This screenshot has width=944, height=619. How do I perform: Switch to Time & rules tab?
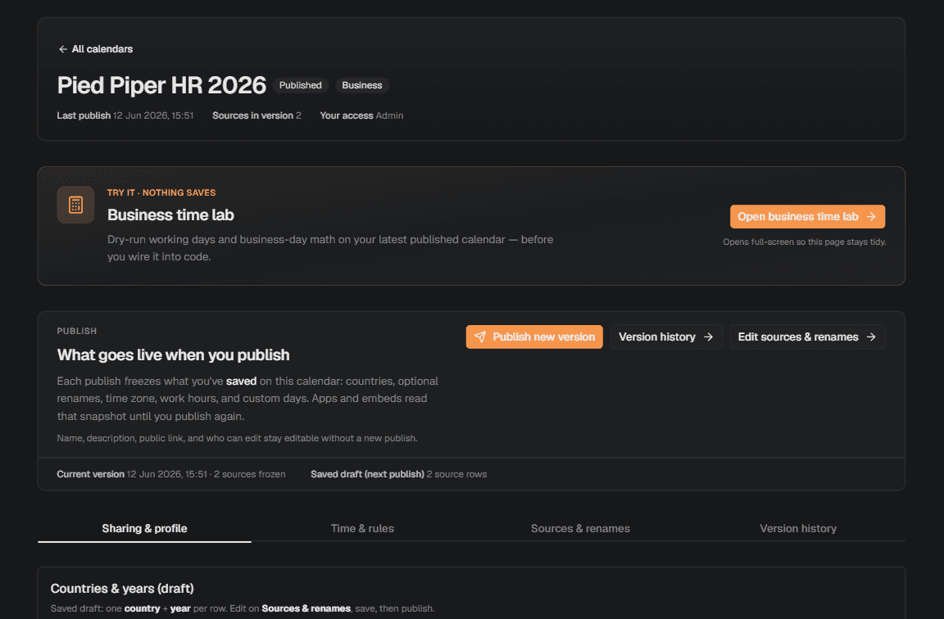362,528
